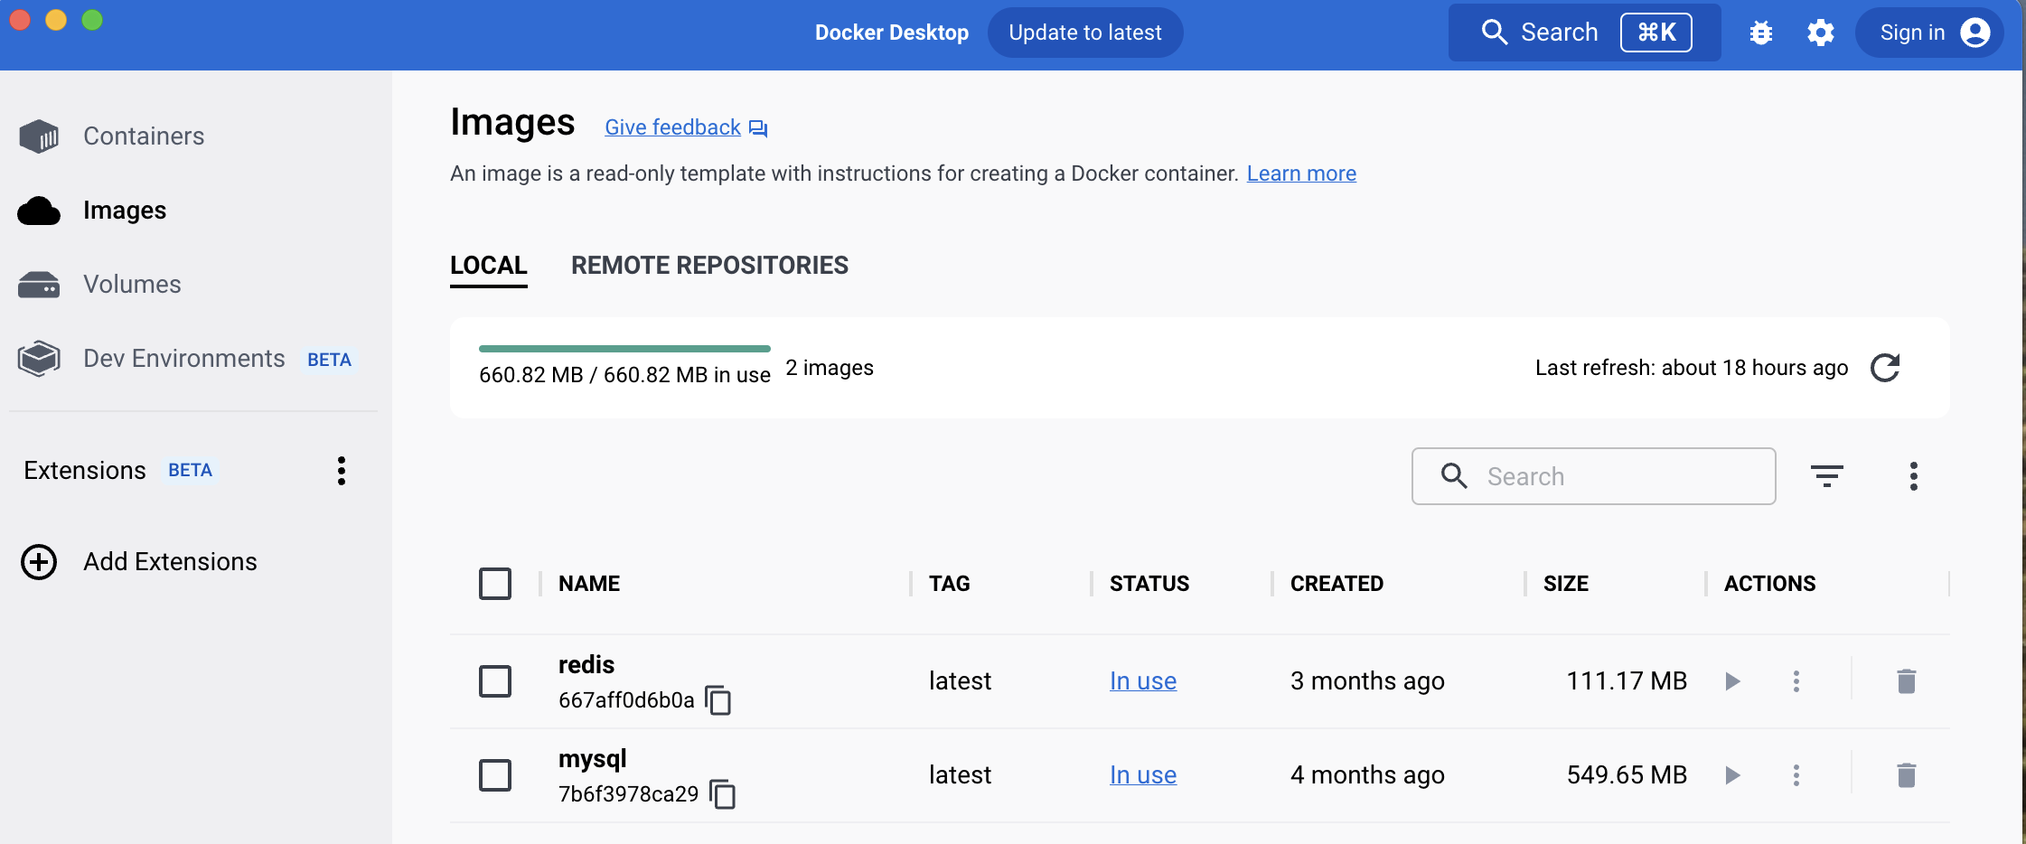Click the 2 images count text
This screenshot has width=2026, height=844.
830,368
